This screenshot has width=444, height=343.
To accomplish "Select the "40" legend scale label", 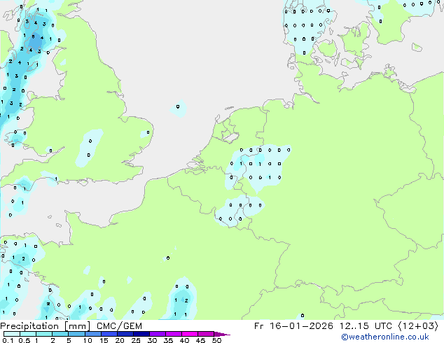I will 184,340.
